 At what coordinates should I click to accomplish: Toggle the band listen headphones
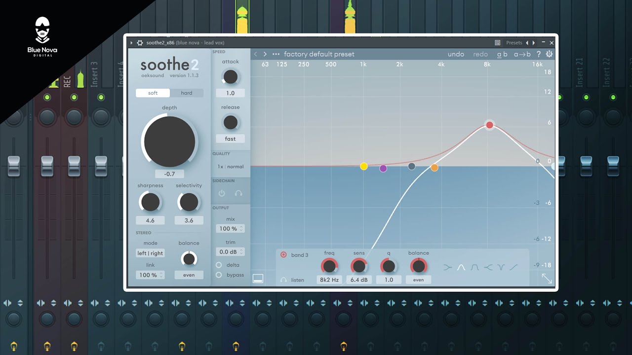coord(283,280)
